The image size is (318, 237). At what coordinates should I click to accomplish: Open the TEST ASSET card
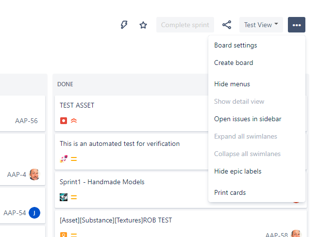point(132,113)
